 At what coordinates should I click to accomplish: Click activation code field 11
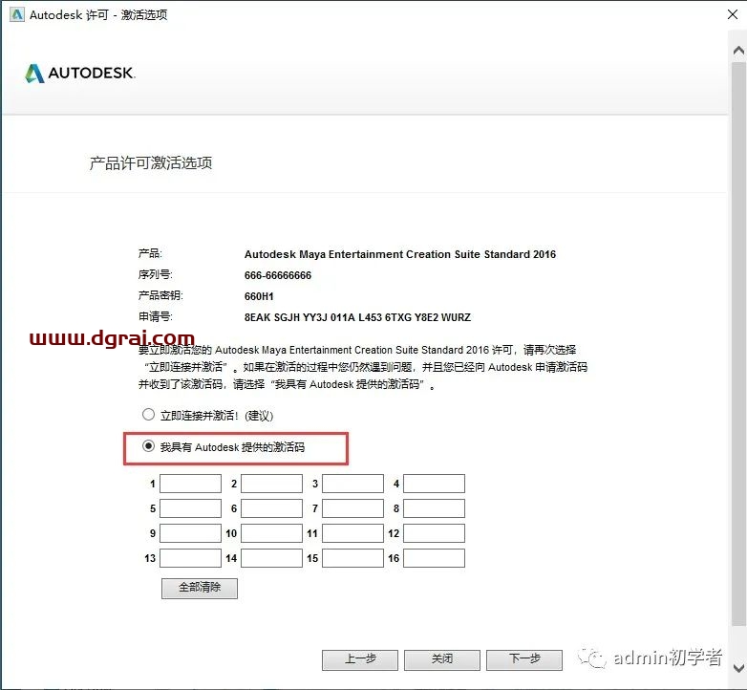coord(352,533)
